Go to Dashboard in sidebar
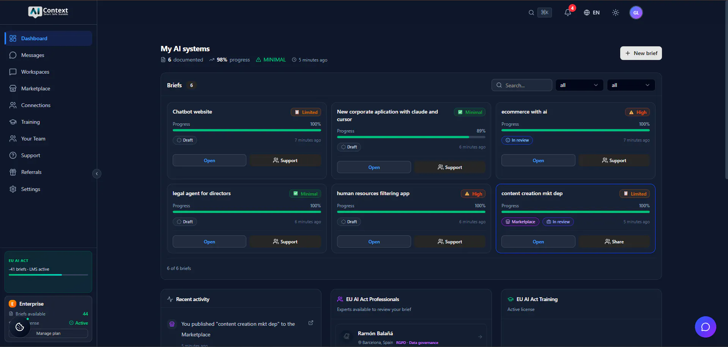 click(49, 38)
